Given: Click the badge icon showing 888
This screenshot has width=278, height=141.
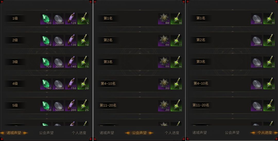Looking at the screenshot, I should (164, 19).
